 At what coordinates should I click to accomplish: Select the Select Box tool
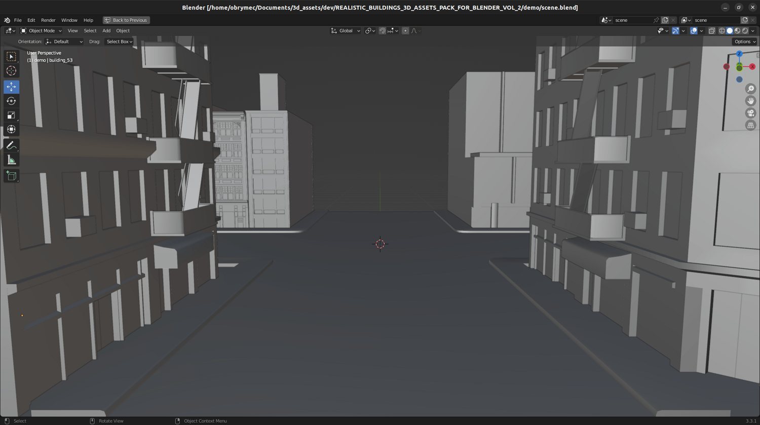coord(11,57)
